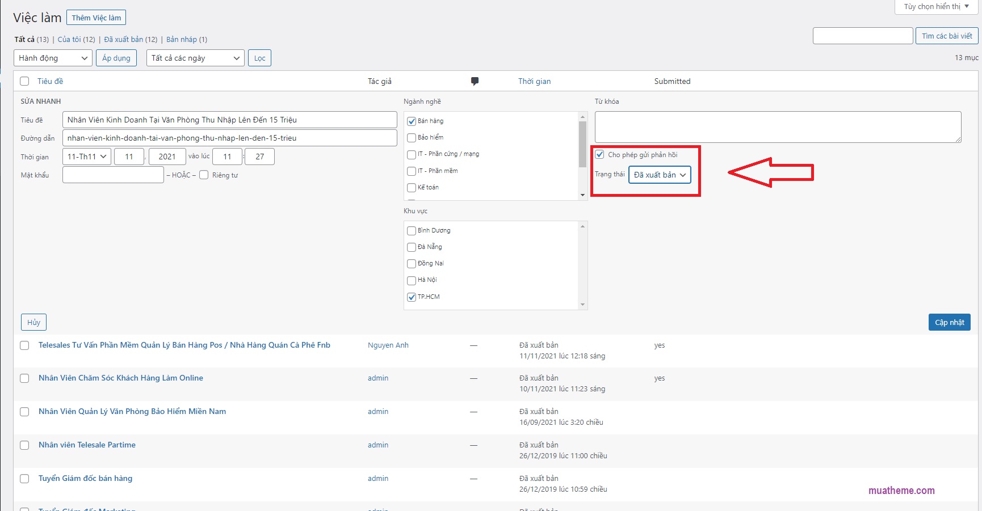Open the Trạng thái status dropdown

(659, 175)
